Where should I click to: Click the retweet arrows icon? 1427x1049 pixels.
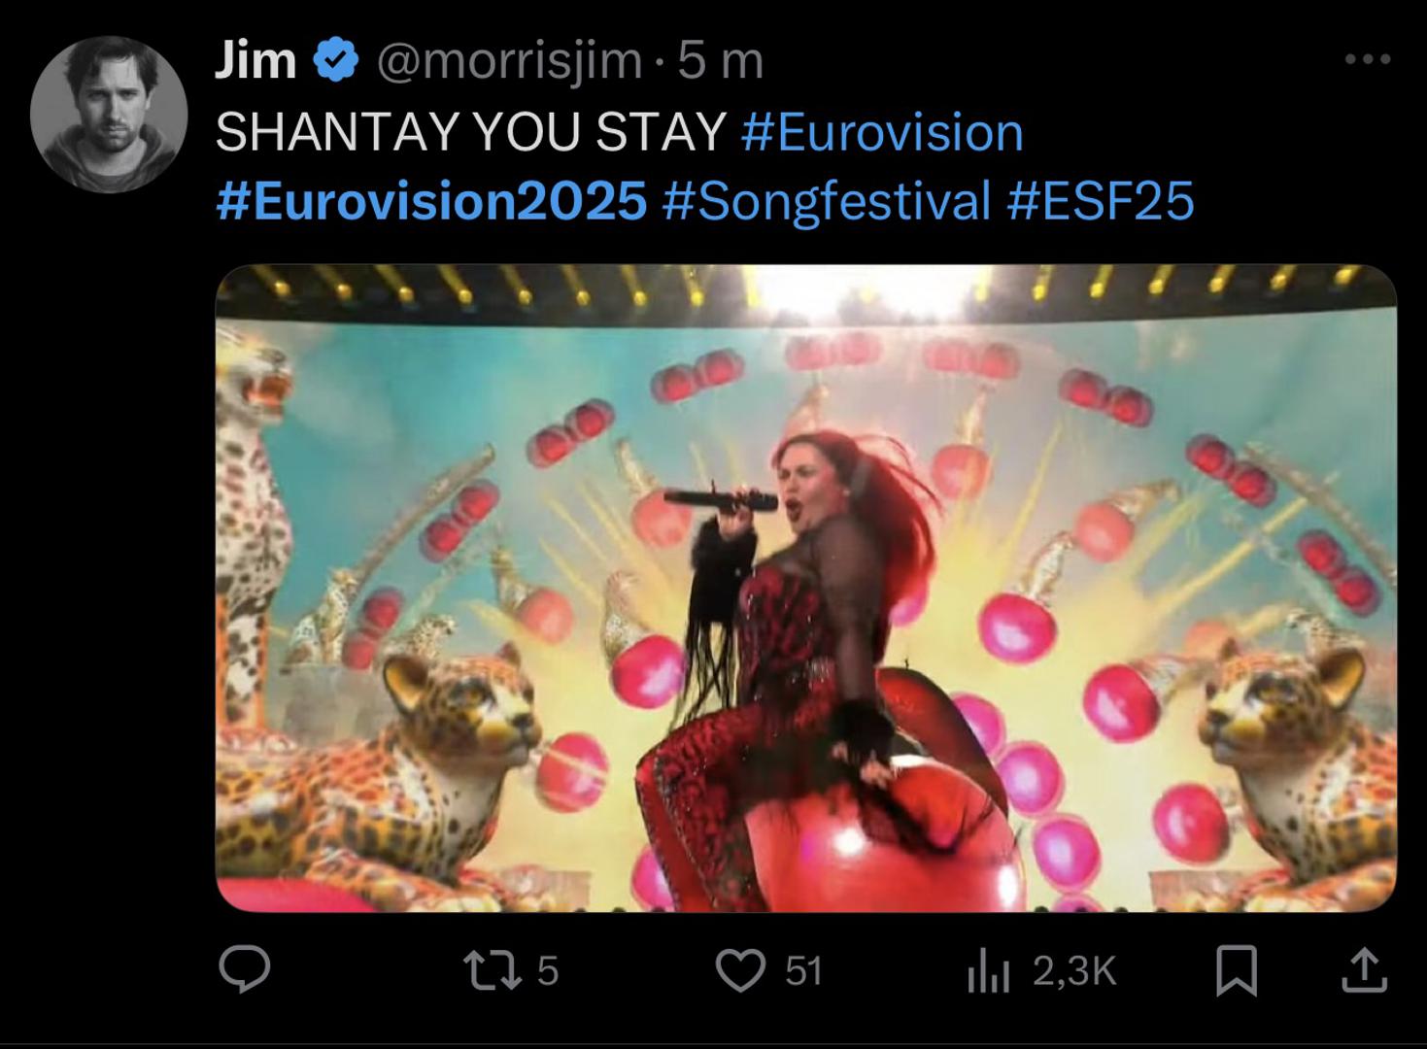(492, 970)
